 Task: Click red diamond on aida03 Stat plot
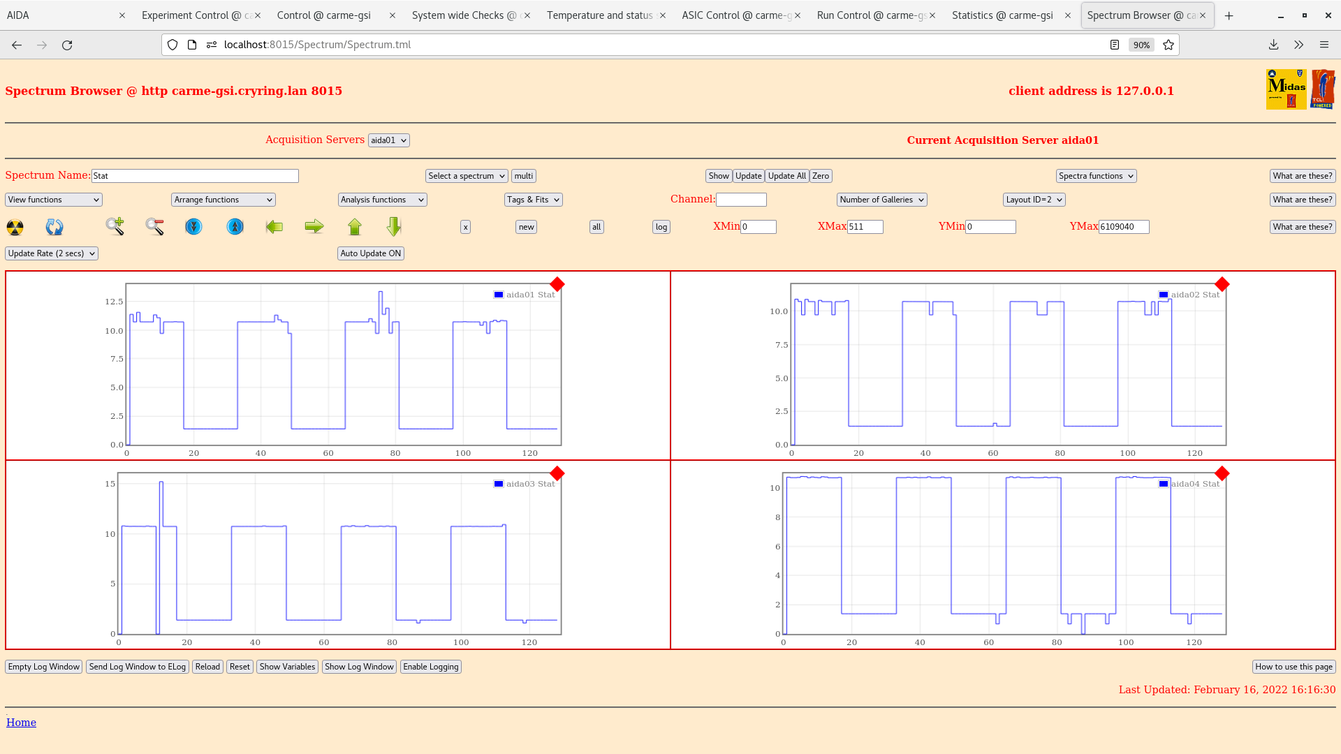557,473
